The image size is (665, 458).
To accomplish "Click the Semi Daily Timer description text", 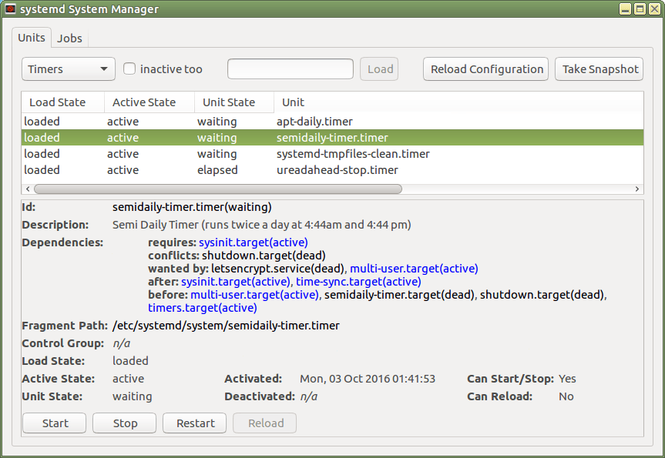I will (262, 225).
